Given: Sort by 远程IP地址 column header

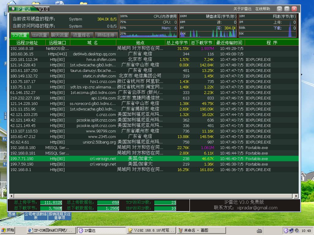Looking at the screenshot, I should pos(27,43).
